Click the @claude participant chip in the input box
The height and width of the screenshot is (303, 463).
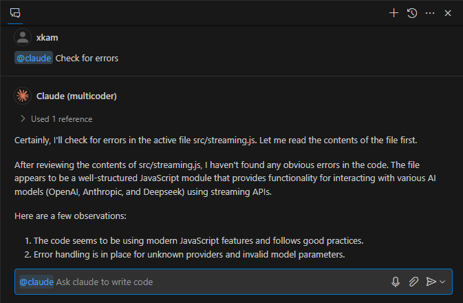pos(36,282)
